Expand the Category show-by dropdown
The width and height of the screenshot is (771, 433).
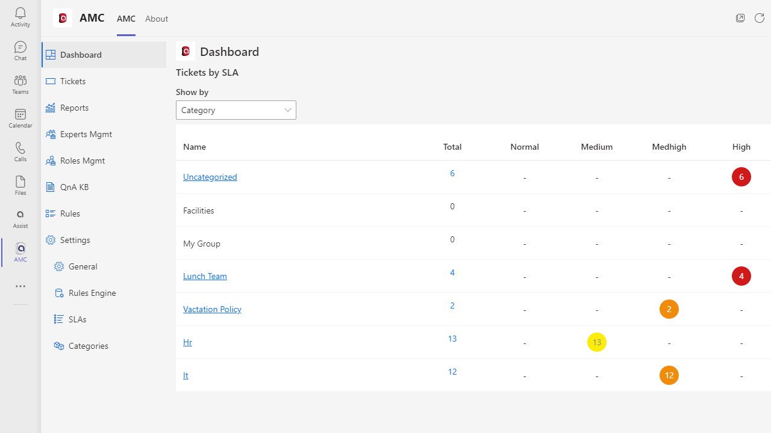coord(236,110)
